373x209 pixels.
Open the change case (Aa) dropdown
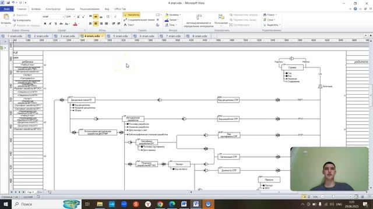click(67, 24)
